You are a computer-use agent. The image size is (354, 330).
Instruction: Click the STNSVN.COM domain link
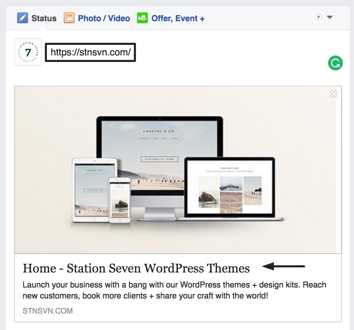[x=48, y=311]
